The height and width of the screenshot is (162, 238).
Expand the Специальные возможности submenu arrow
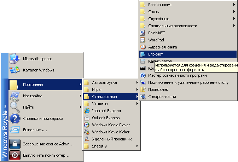[234, 26]
